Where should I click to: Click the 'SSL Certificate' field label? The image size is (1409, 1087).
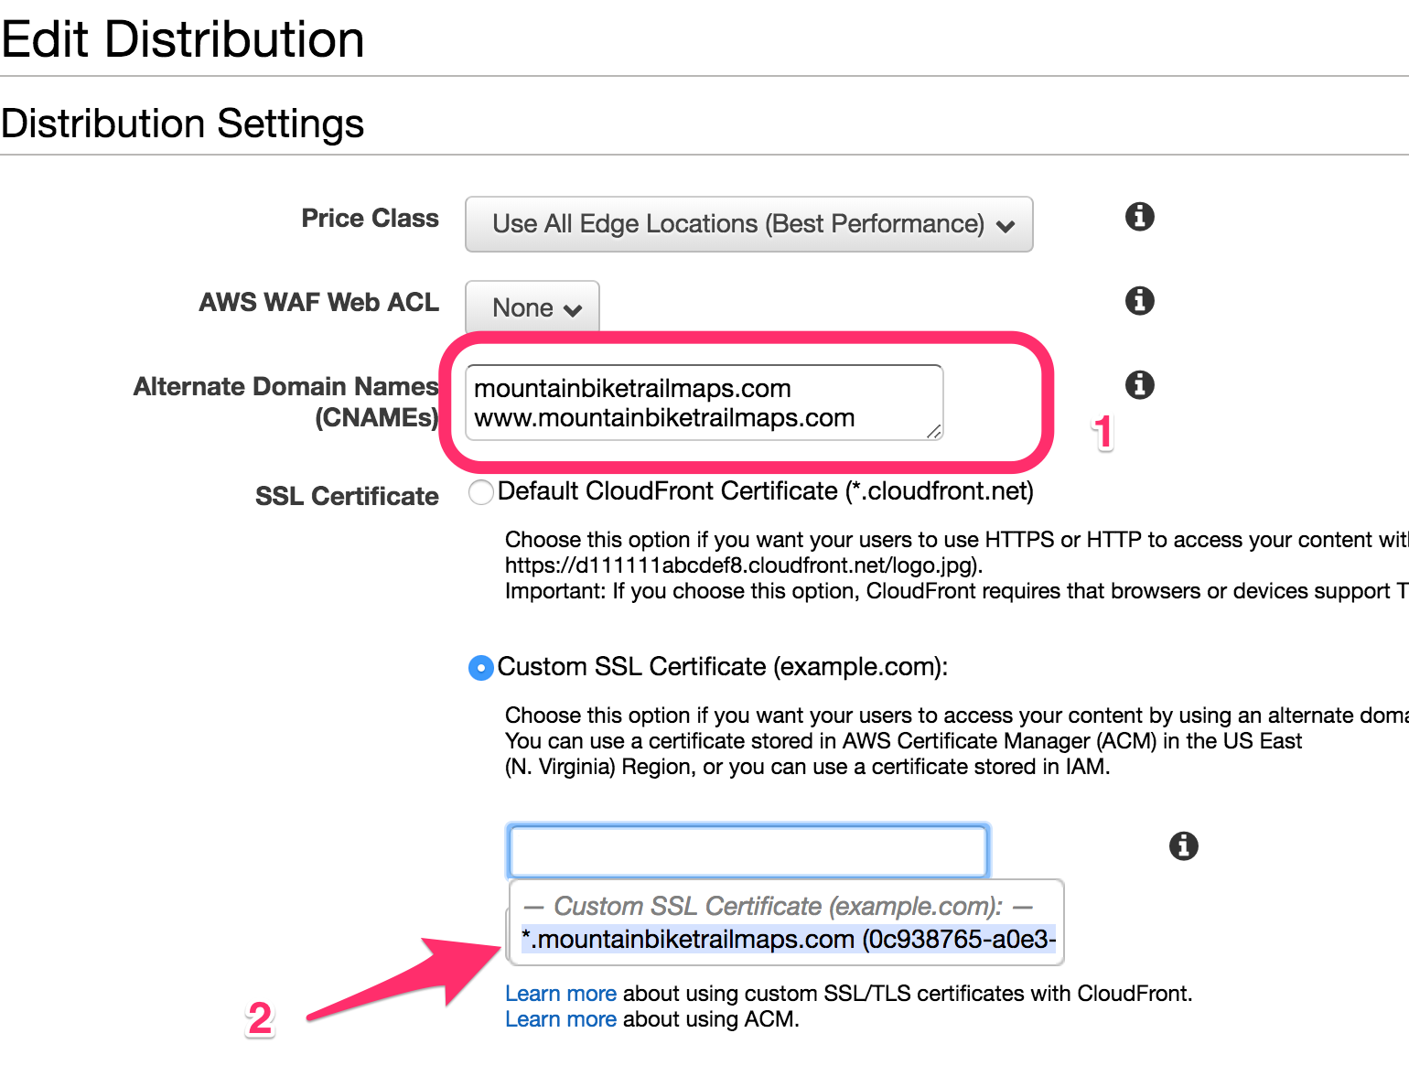(x=347, y=496)
